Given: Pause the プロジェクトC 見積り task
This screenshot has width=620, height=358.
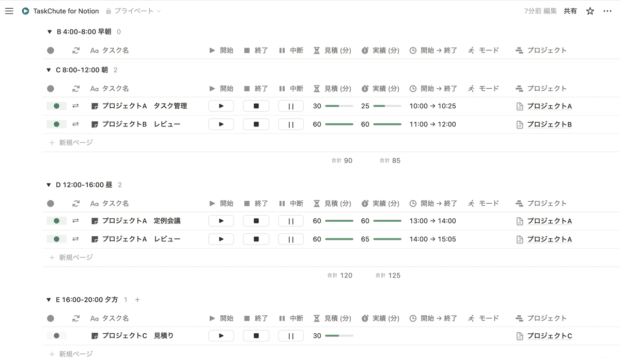Looking at the screenshot, I should point(291,336).
